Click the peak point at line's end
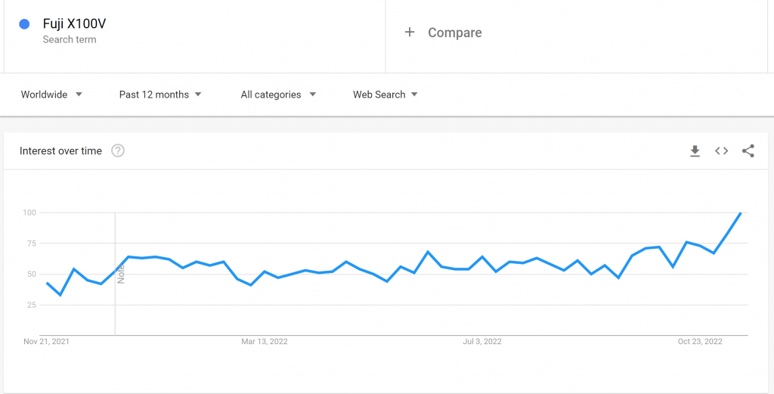 (741, 213)
